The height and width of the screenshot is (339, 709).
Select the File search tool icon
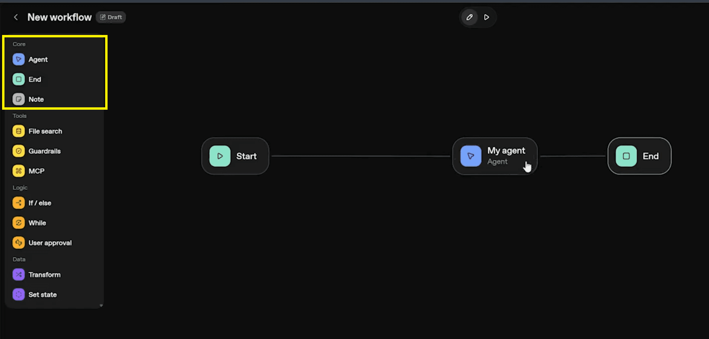pyautogui.click(x=19, y=131)
